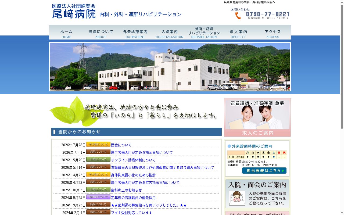The height and width of the screenshot is (215, 344).
Task: Open the ★★薬剤師の募集給与 news link
Action: pyautogui.click(x=149, y=205)
